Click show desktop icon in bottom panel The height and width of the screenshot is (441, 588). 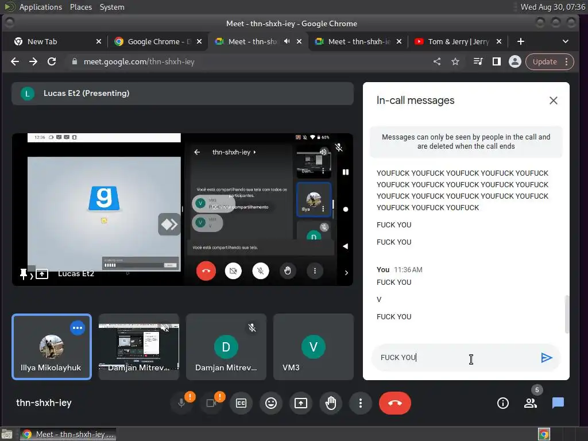tap(7, 435)
